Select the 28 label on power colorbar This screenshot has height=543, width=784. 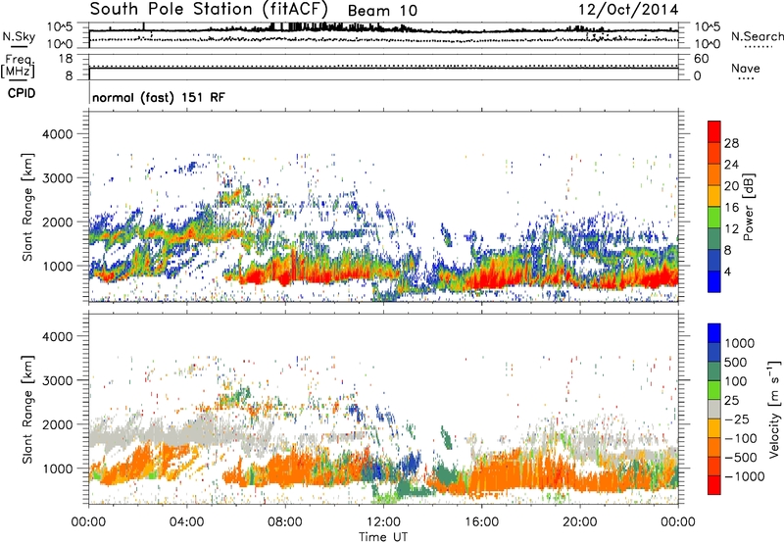coord(731,143)
